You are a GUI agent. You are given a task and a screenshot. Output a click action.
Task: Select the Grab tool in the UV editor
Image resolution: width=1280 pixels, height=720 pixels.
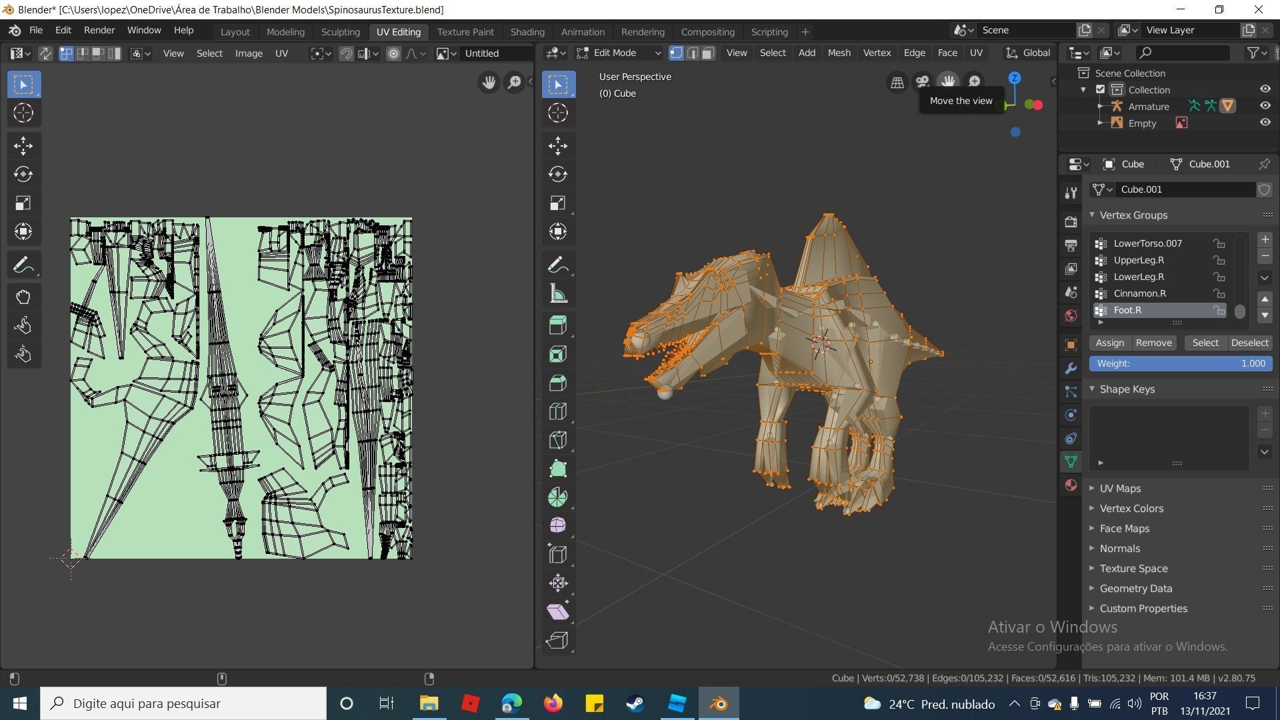coord(23,297)
